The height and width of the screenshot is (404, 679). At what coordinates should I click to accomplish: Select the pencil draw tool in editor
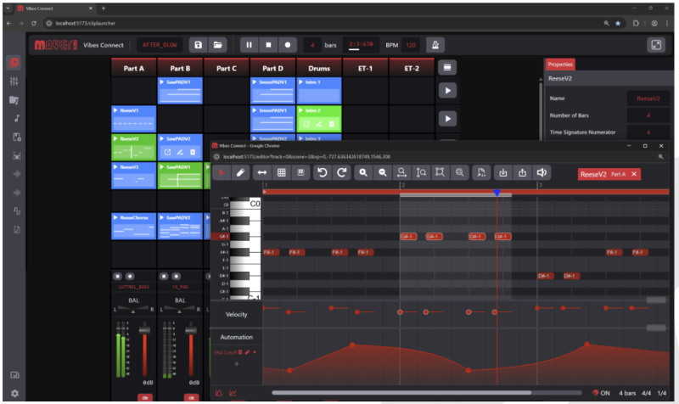coord(241,173)
